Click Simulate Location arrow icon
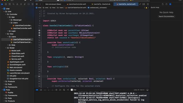This screenshot has width=183, height=103. [68, 90]
